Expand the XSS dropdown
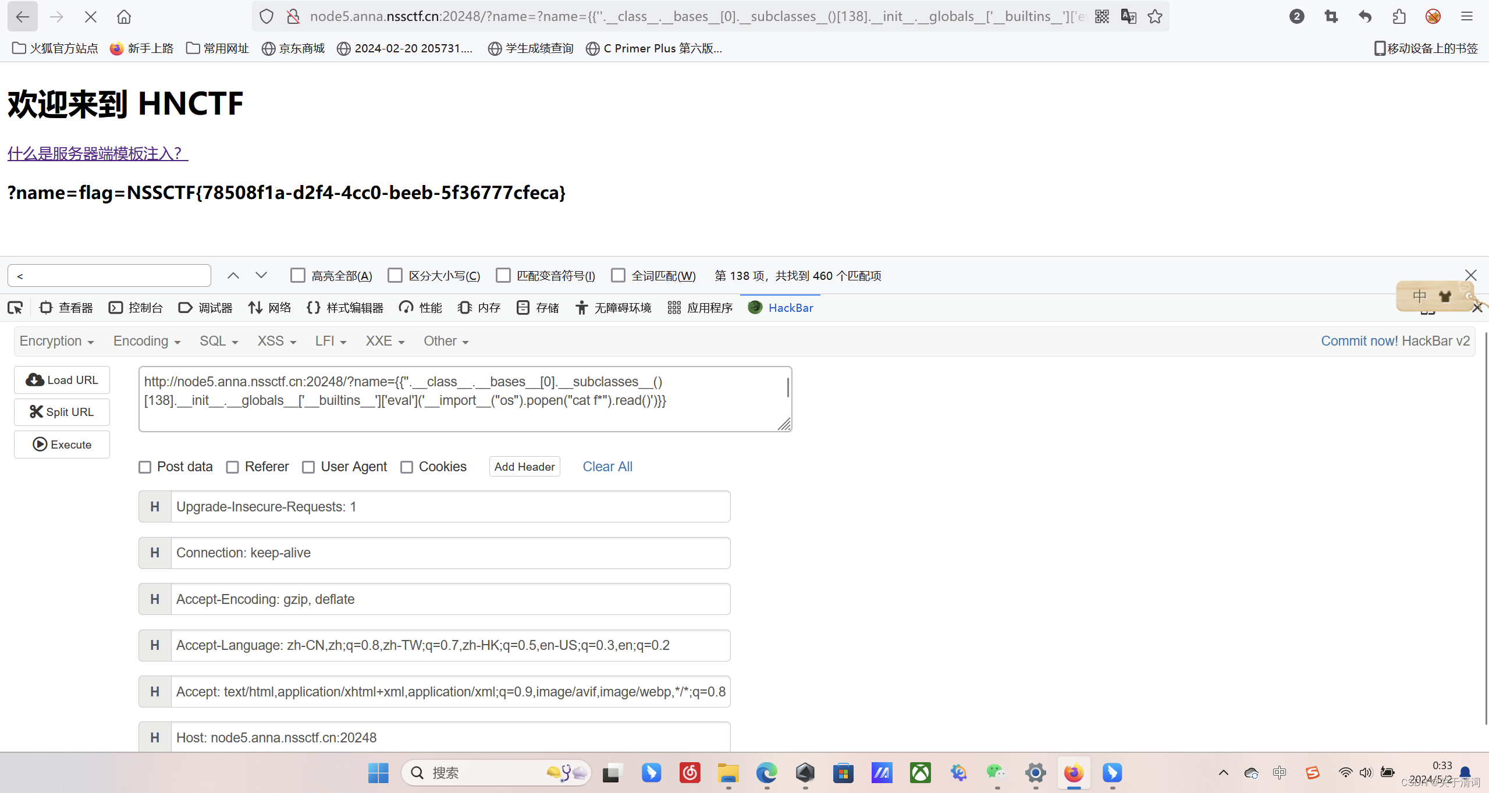This screenshot has height=793, width=1489. (276, 342)
